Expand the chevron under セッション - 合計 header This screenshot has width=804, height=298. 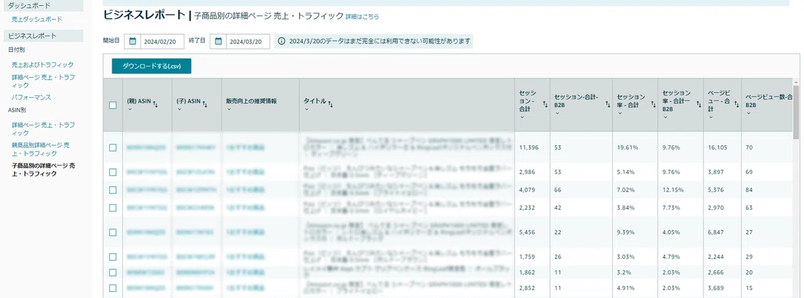pos(522,117)
